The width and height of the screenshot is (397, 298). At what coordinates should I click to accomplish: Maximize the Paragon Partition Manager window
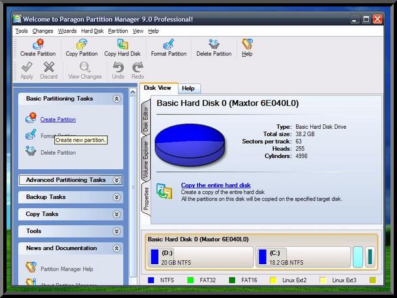366,20
